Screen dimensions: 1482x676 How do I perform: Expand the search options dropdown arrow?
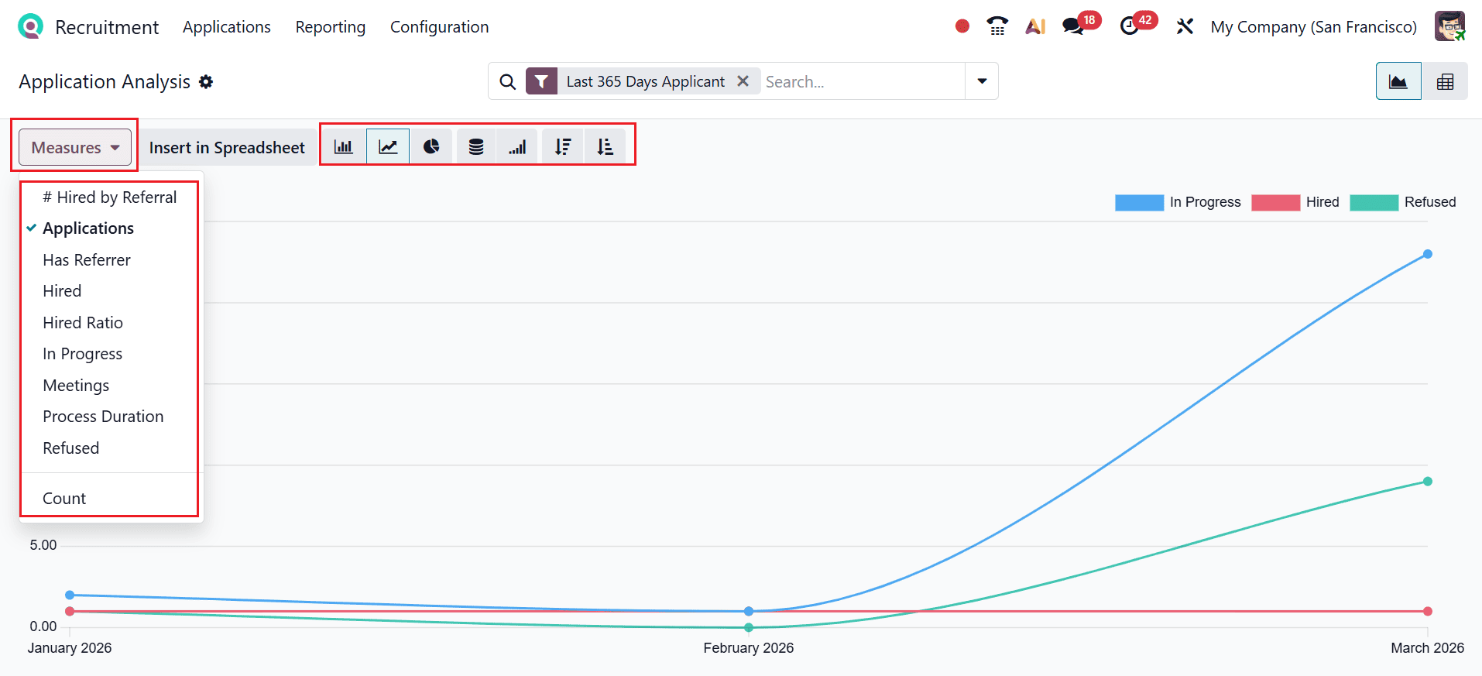pos(982,81)
